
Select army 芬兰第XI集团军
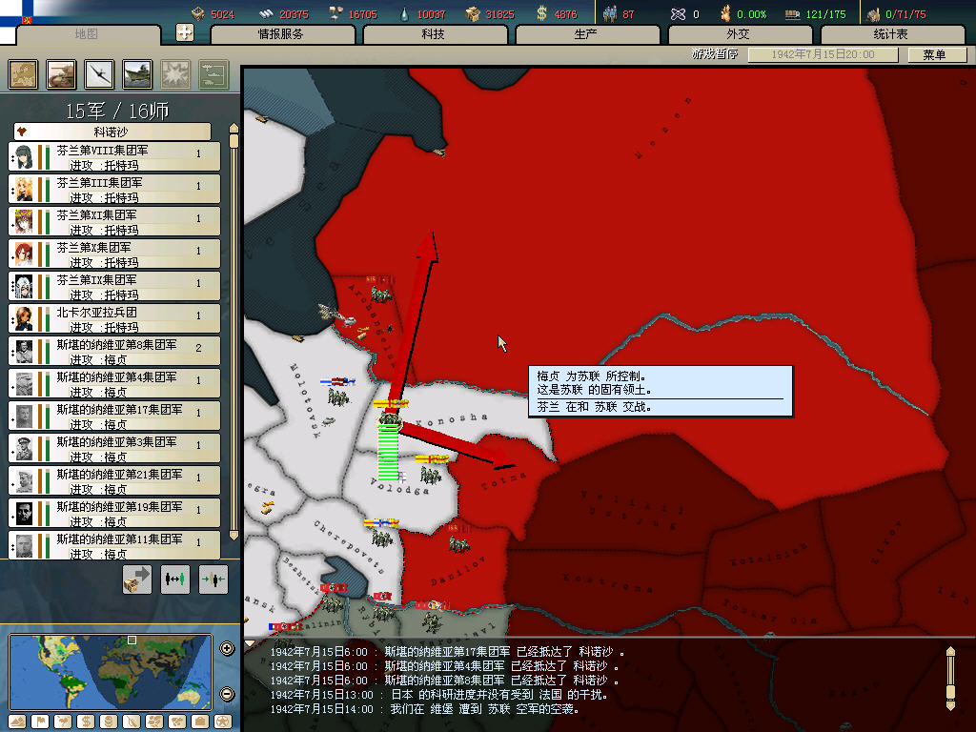pyautogui.click(x=114, y=221)
